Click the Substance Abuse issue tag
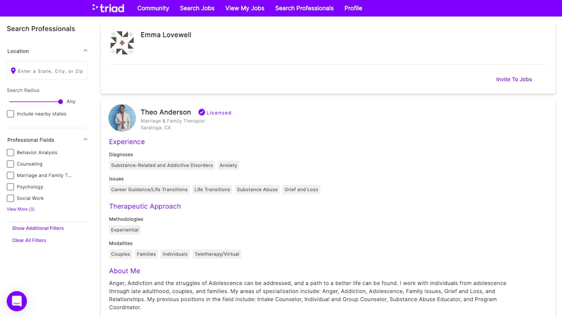 pos(257,189)
